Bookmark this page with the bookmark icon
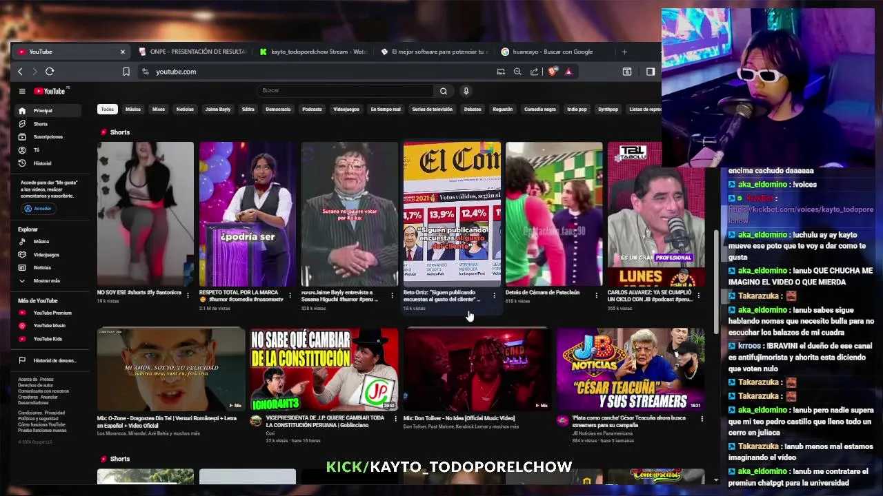Image resolution: width=883 pixels, height=496 pixels. point(126,72)
